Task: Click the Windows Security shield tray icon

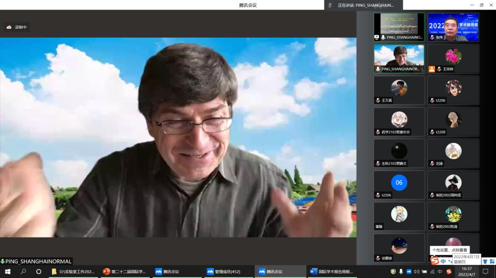Action: click(x=393, y=272)
